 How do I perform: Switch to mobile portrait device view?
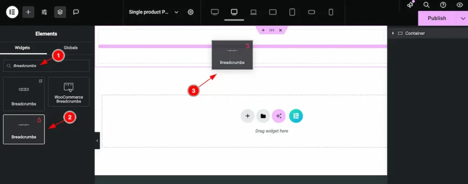pyautogui.click(x=331, y=12)
